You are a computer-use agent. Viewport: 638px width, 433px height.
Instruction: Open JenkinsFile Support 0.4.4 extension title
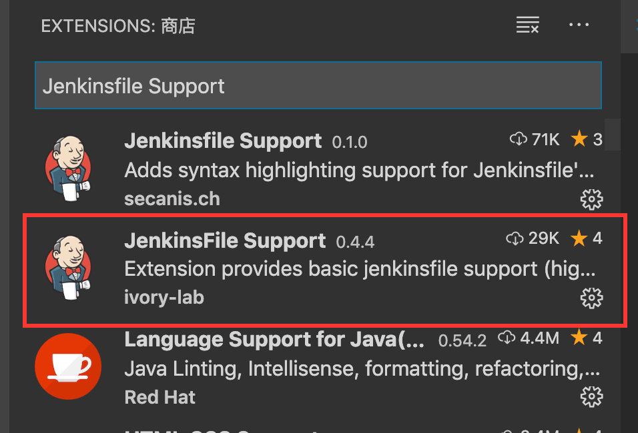tap(225, 240)
